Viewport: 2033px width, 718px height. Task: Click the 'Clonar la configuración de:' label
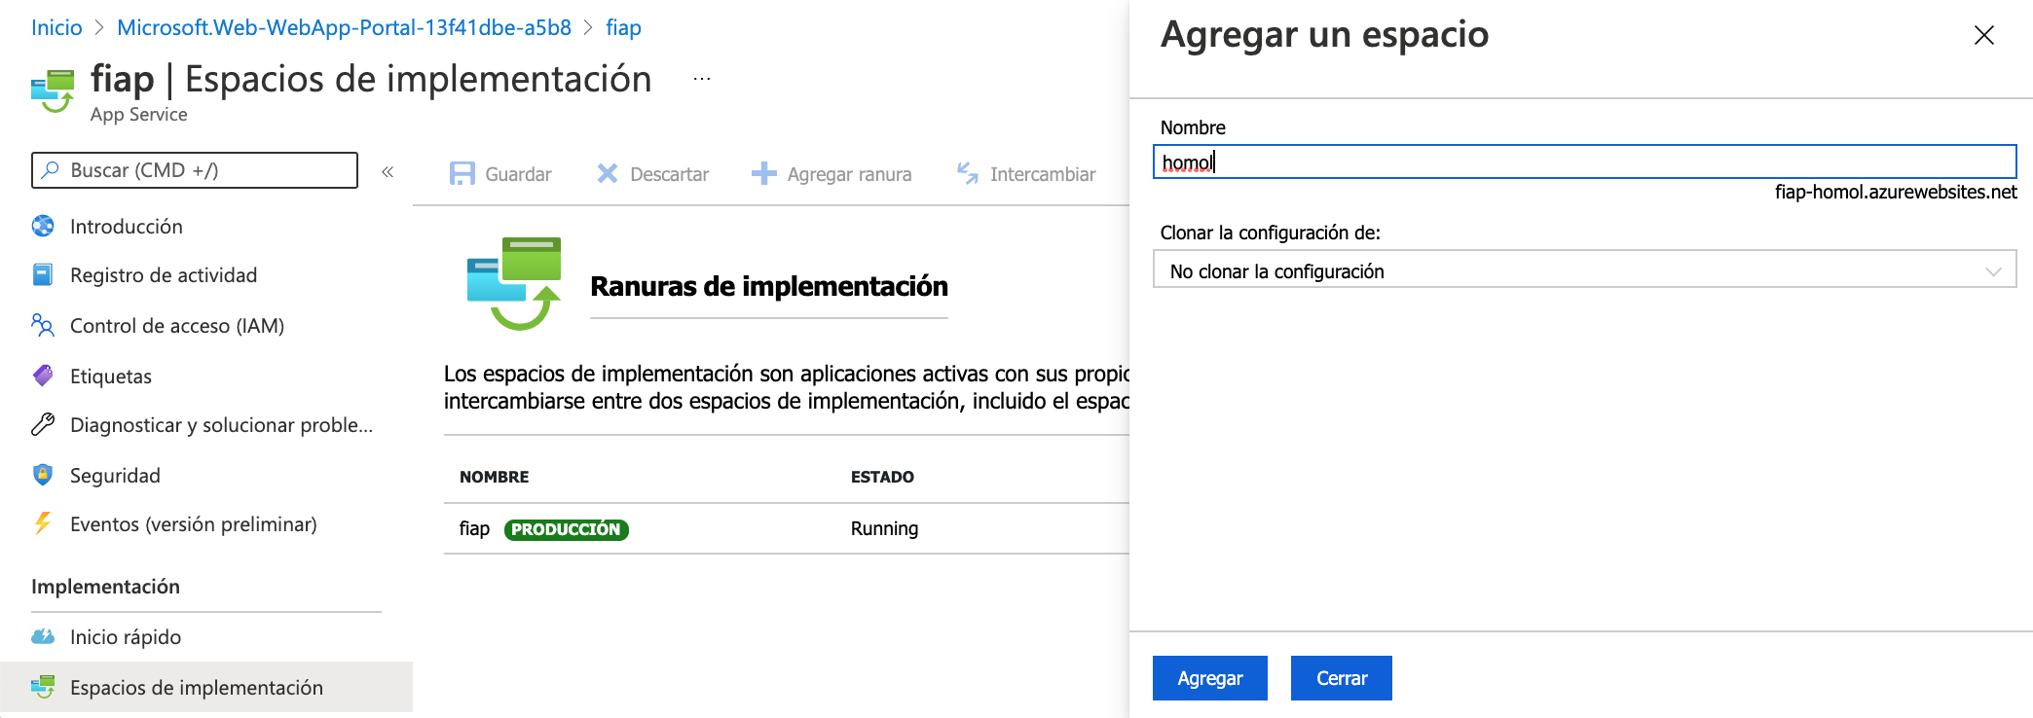1271,233
